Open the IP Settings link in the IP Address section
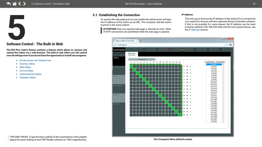Viewport: 262px width, 147px height. (x=194, y=30)
